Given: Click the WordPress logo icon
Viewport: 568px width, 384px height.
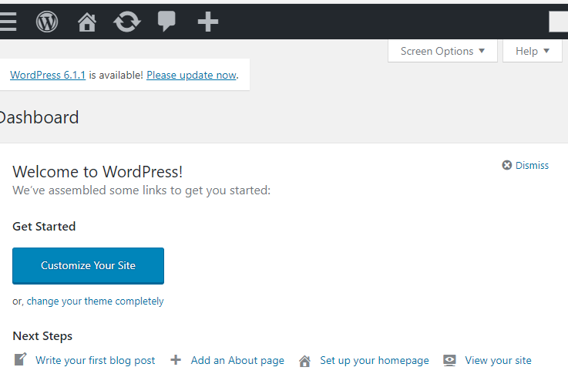Looking at the screenshot, I should 47,22.
